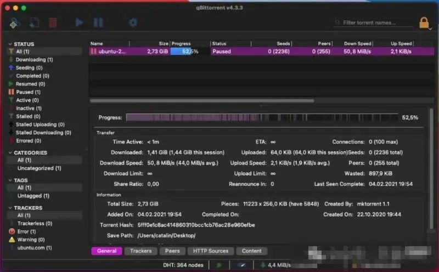Select the Untagged (1) tag filter
Image resolution: width=439 pixels, height=272 pixels.
pyautogui.click(x=45, y=196)
